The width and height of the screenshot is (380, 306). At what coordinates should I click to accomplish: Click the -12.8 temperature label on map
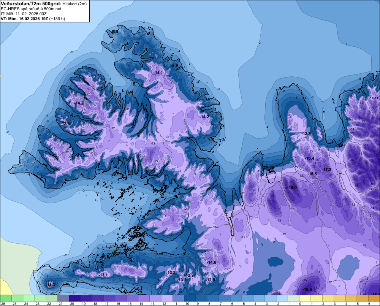(x=65, y=124)
